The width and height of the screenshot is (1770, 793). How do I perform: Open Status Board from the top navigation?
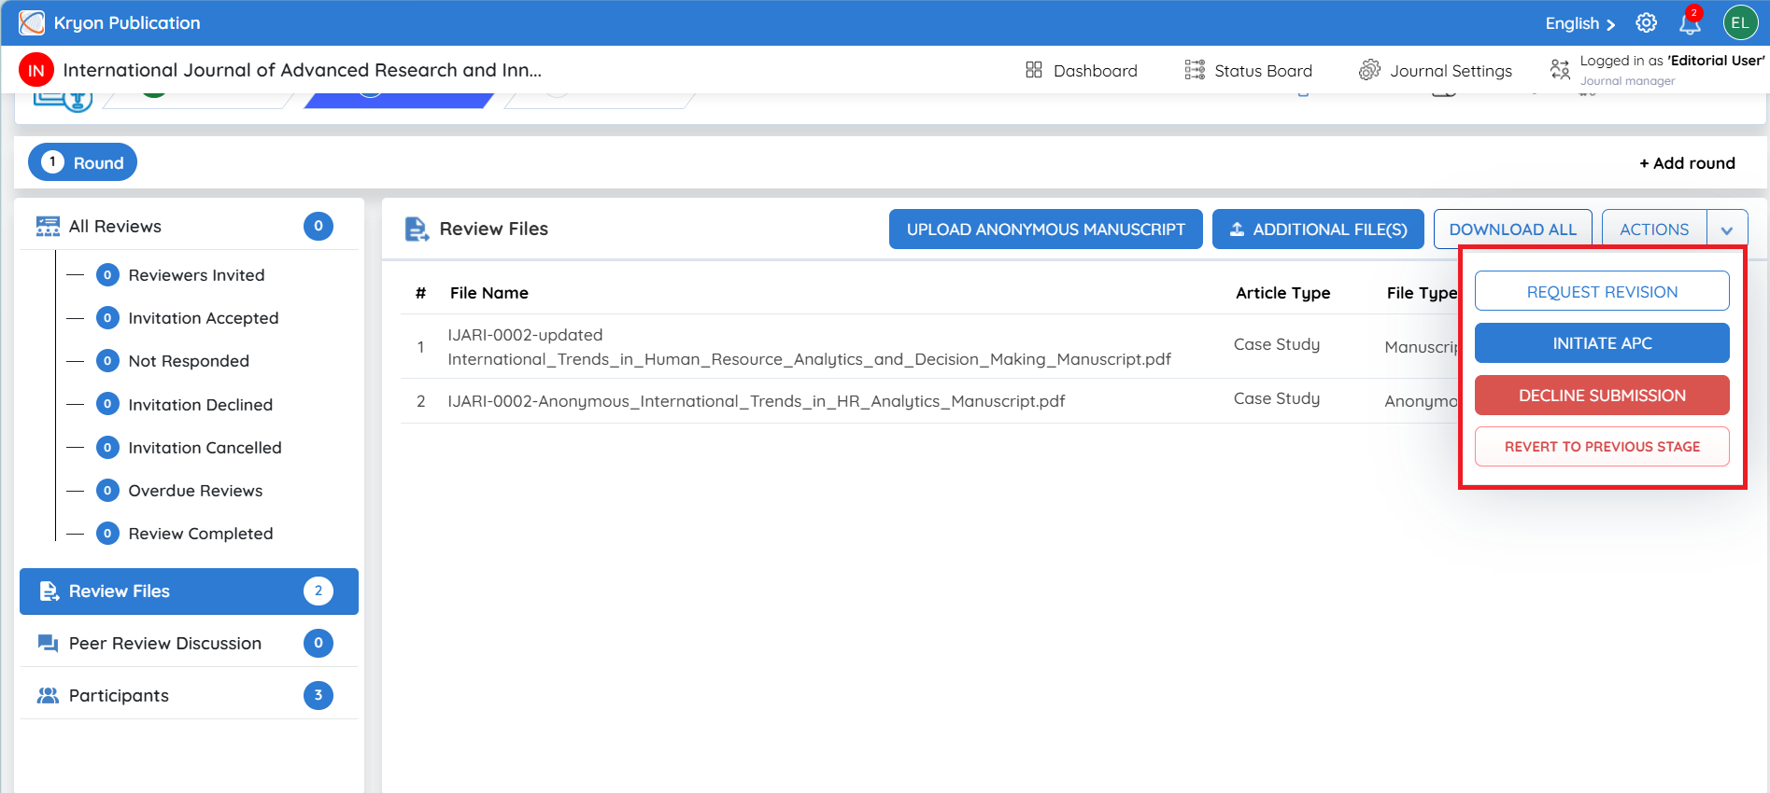1248,71
